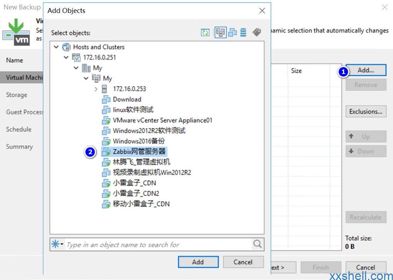Select 小雷盒子_CDN VM name
The image size is (393, 280).
(134, 183)
